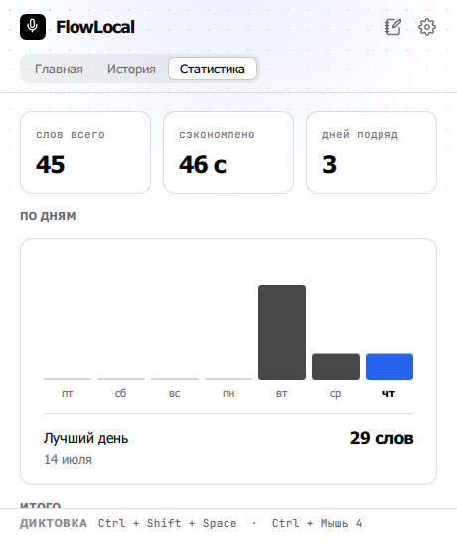This screenshot has width=457, height=556.
Task: Open settings via the gear icon
Action: tap(427, 27)
